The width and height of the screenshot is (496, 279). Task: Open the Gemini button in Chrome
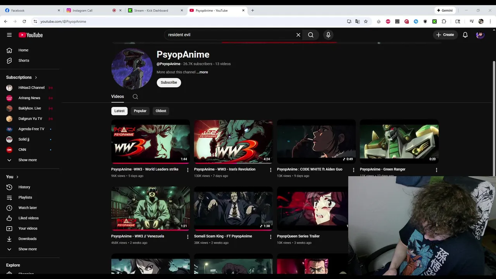point(444,10)
